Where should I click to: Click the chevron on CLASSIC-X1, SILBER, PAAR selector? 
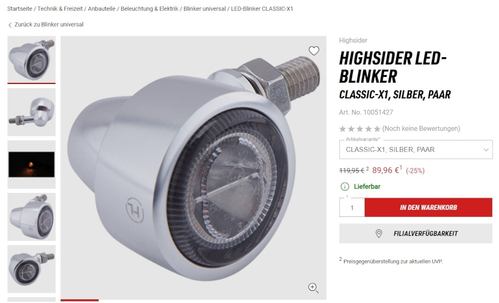point(486,150)
